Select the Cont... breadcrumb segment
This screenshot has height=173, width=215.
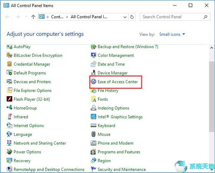point(57,17)
